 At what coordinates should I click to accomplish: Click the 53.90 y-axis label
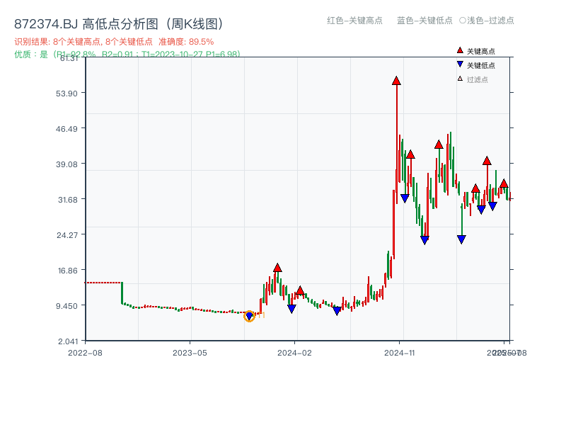pos(67,93)
